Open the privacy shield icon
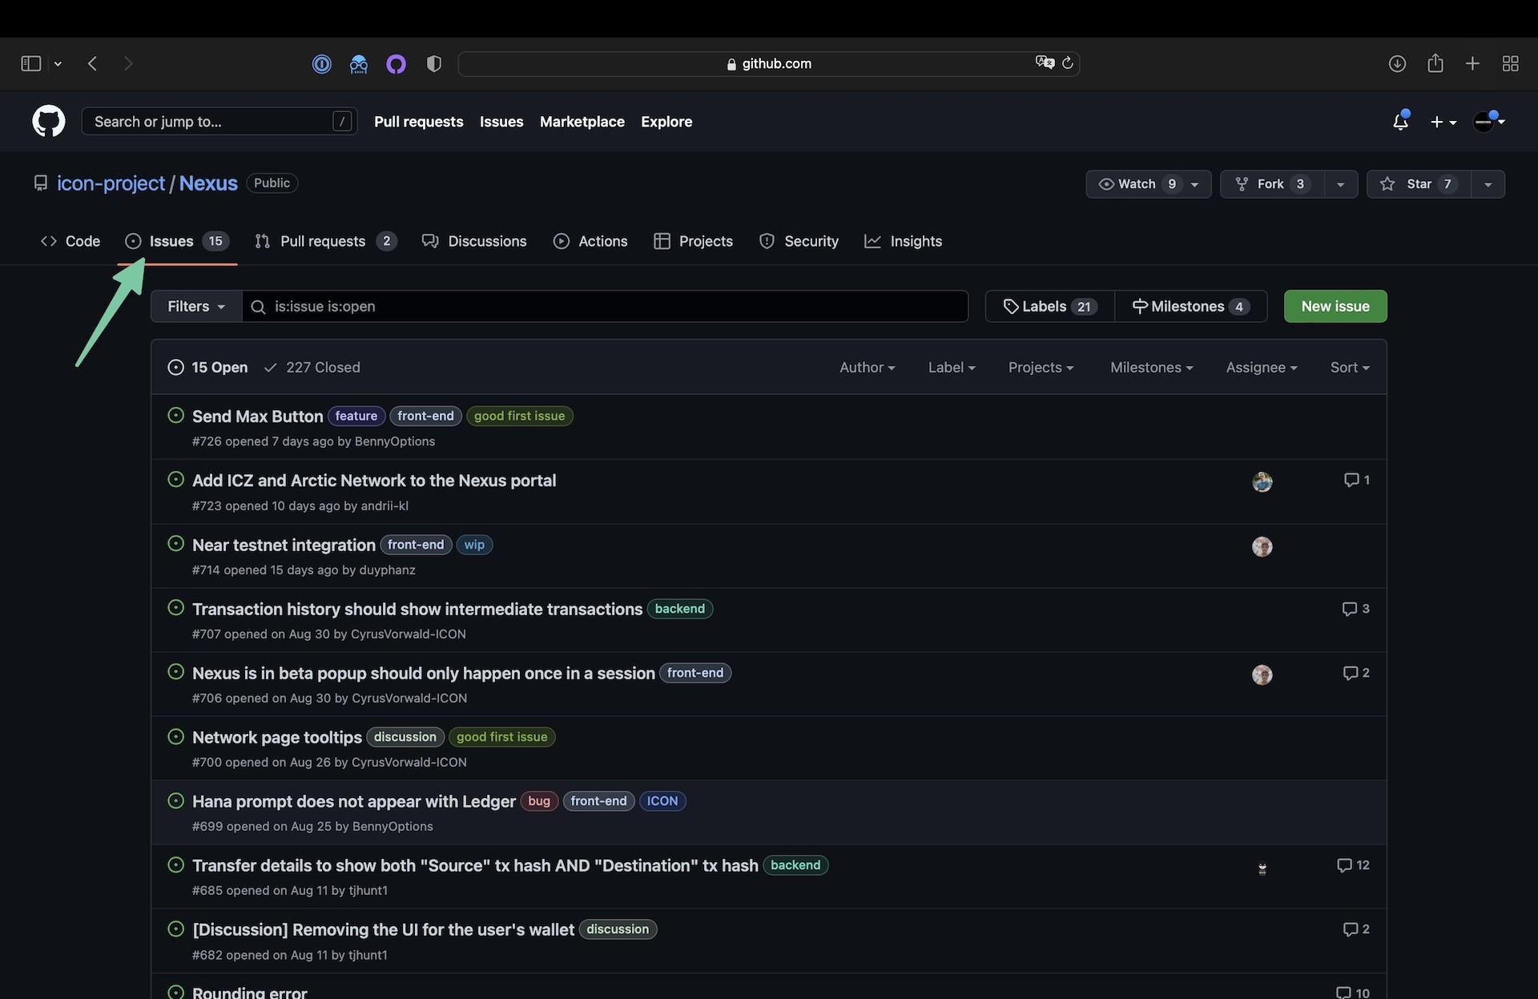 433,63
